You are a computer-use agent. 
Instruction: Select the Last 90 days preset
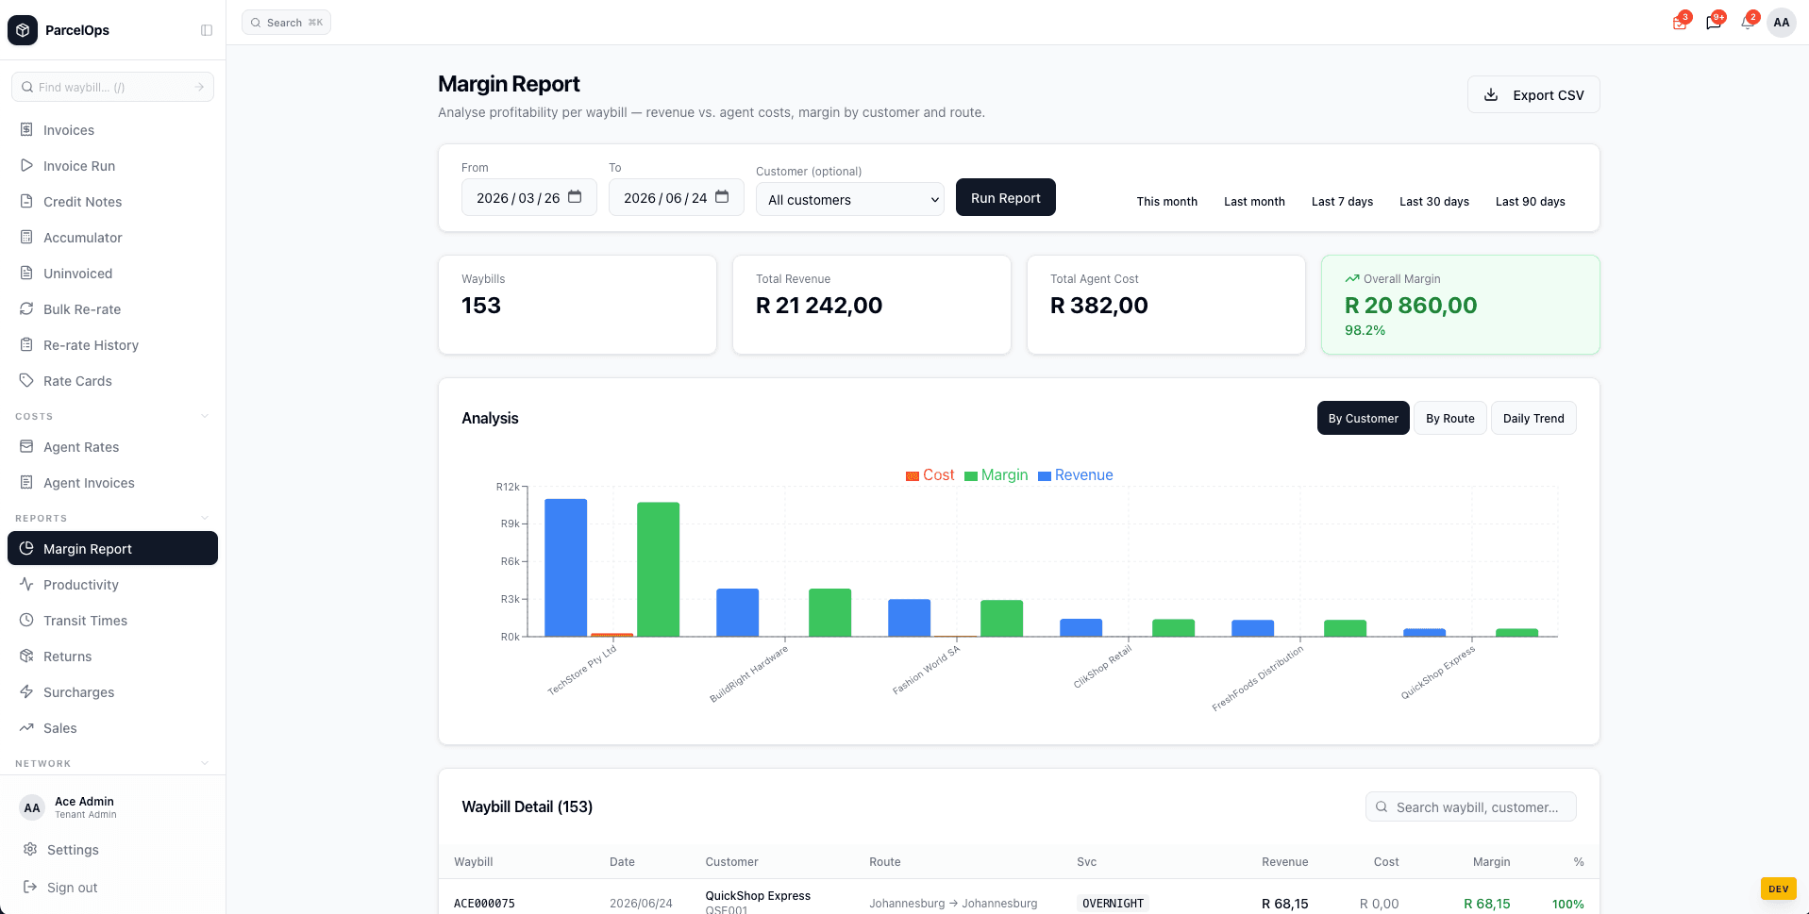coord(1531,201)
